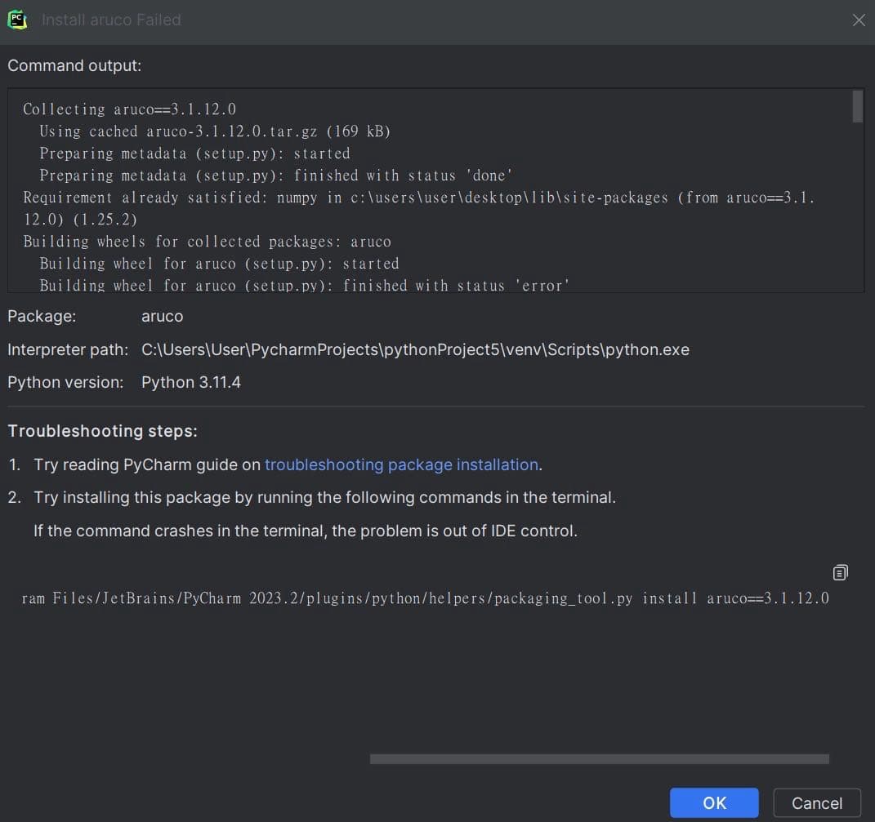Click the Python 3.11.4 version text
Image resolution: width=875 pixels, height=822 pixels.
190,381
